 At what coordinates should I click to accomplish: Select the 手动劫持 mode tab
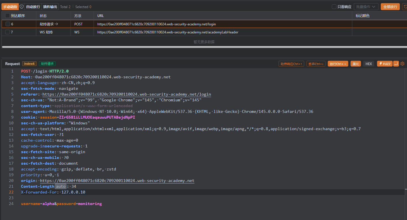(x=10, y=7)
